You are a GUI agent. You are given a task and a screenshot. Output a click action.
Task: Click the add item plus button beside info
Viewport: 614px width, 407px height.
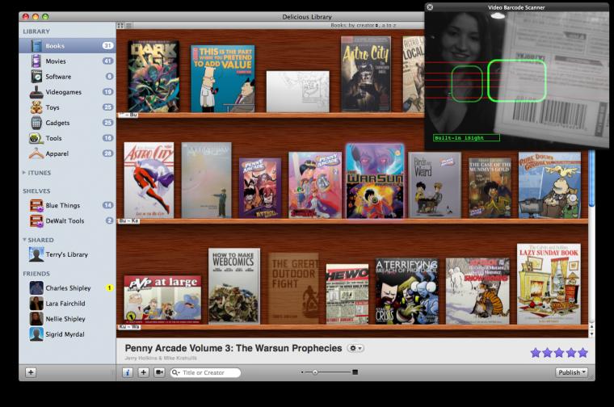(143, 372)
